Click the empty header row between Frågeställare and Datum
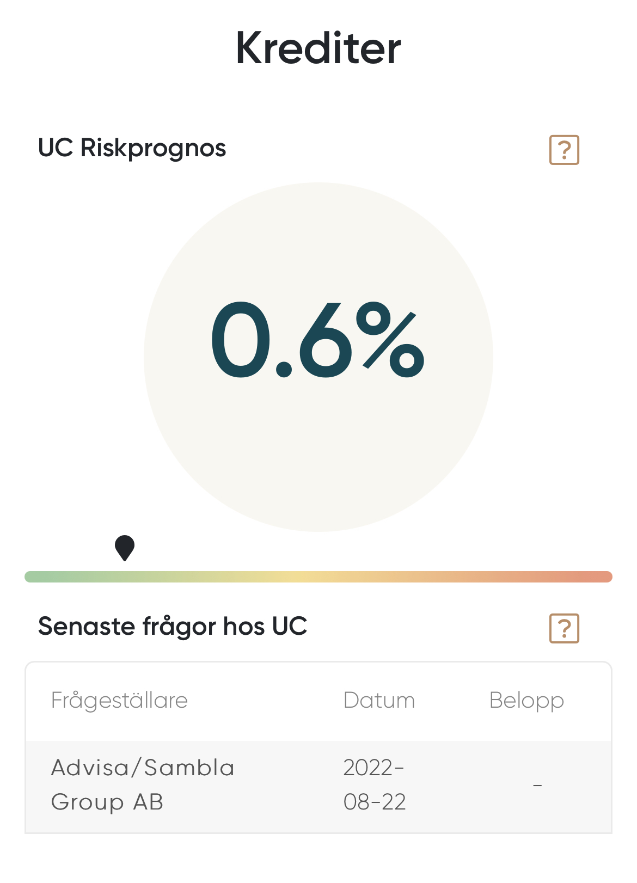The height and width of the screenshot is (883, 637). (x=267, y=701)
